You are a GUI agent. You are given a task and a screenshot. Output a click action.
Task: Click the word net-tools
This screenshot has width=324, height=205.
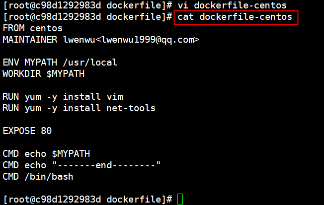pyautogui.click(x=131, y=108)
